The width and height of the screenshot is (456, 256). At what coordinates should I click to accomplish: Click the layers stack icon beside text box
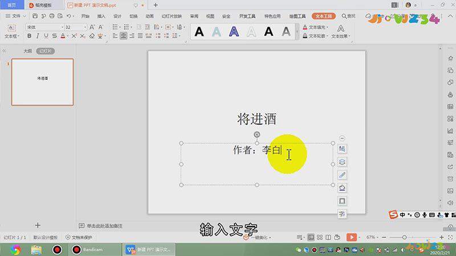[x=342, y=162]
